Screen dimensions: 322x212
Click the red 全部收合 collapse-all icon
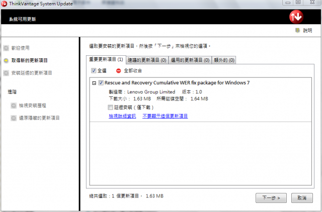click(x=119, y=71)
